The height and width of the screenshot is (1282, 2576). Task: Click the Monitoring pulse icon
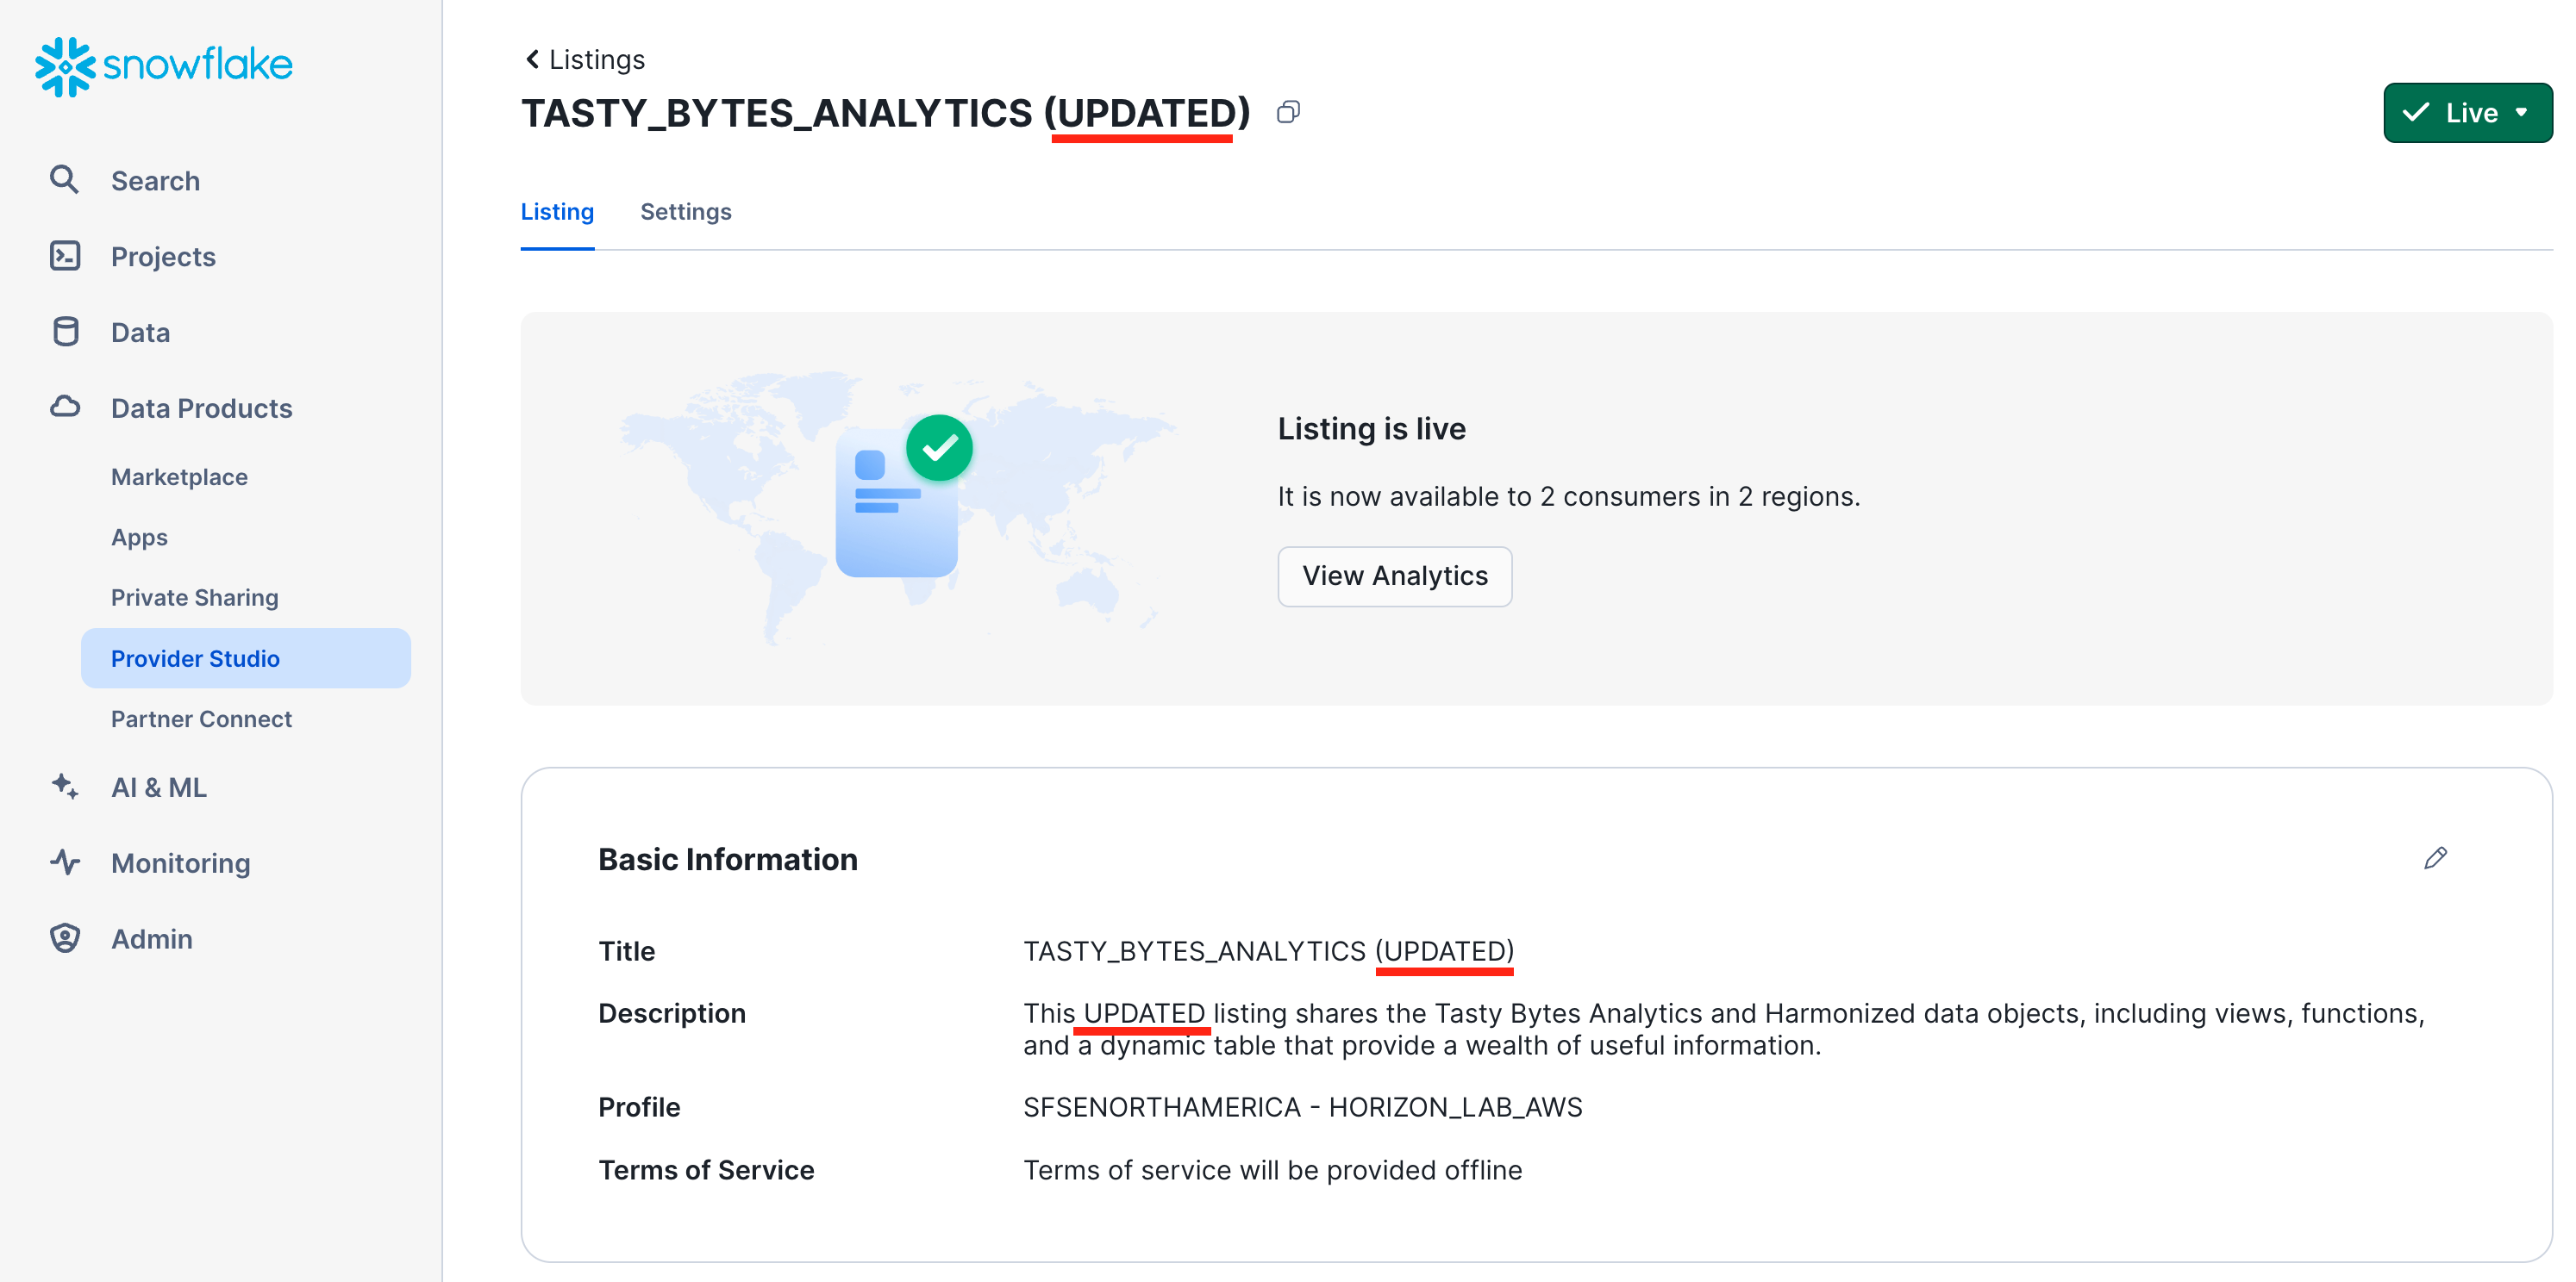[65, 862]
